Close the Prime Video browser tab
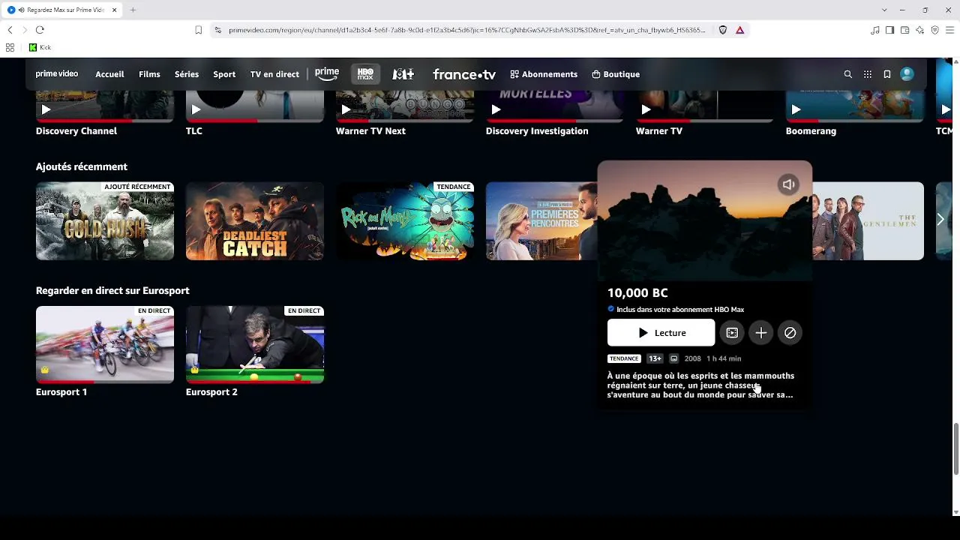This screenshot has height=540, width=960. click(x=115, y=10)
